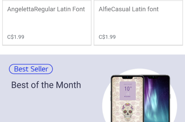Click the status bar icons on skull phone
The height and width of the screenshot is (122, 185).
[138, 78]
